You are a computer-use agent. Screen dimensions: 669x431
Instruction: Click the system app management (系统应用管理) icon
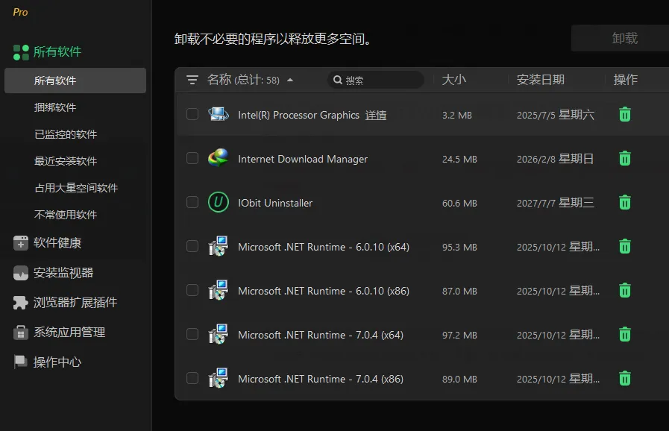tap(20, 333)
